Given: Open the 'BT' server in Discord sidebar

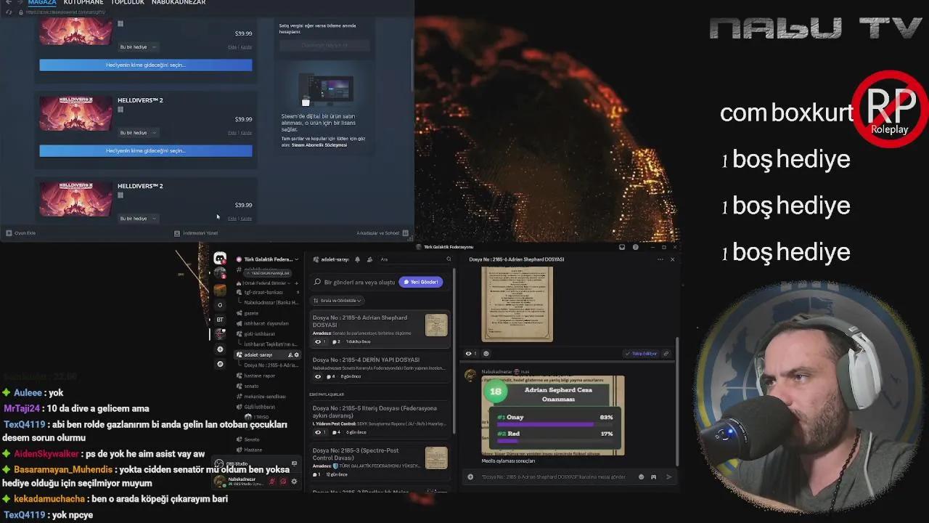Looking at the screenshot, I should point(220,320).
